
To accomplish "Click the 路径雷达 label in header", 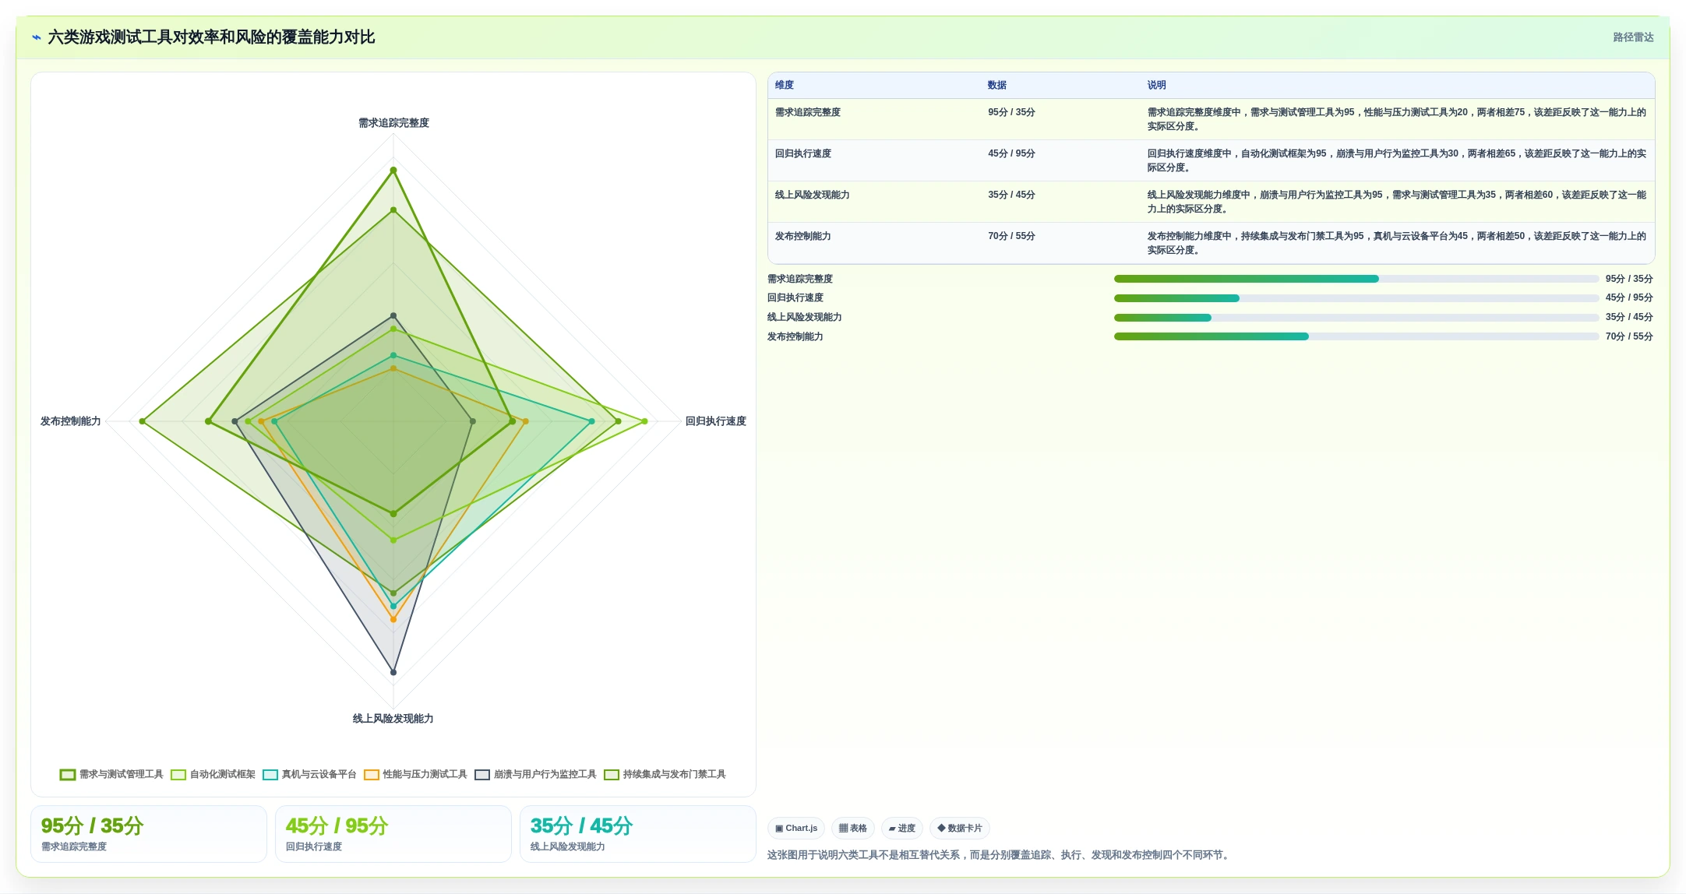I will pos(1633,37).
